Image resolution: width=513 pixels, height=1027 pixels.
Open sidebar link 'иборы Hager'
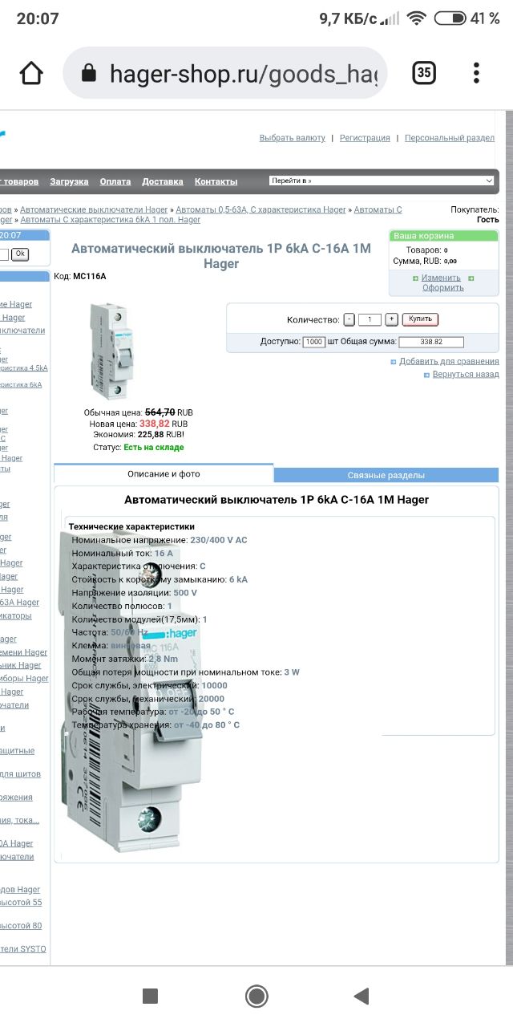[24, 678]
